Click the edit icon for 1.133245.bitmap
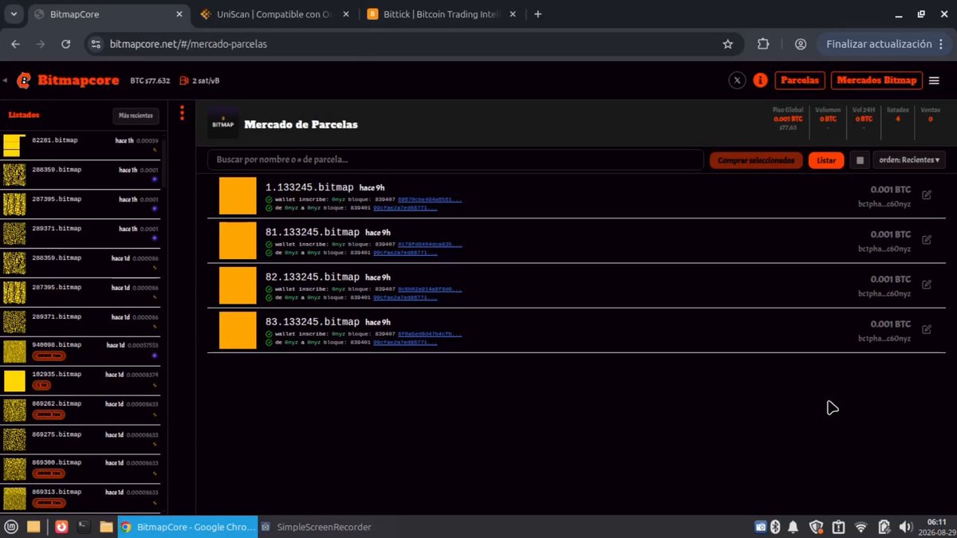The image size is (957, 538). 927,194
